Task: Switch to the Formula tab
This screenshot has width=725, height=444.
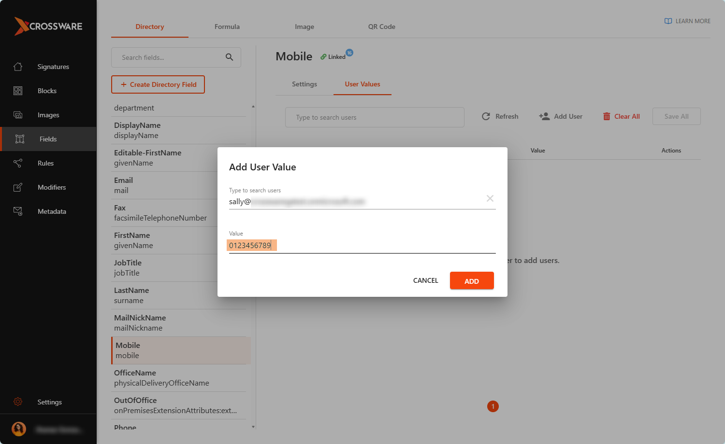Action: (227, 27)
